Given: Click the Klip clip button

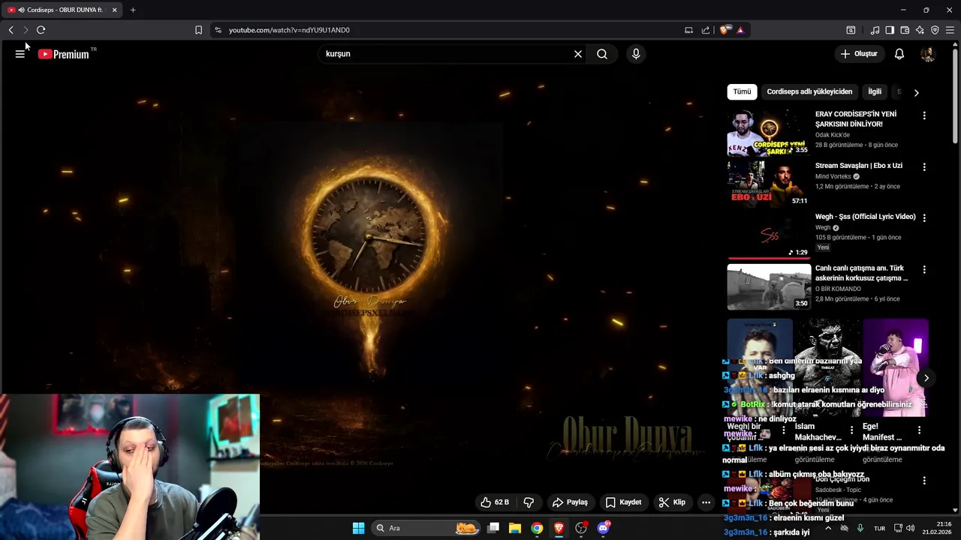Looking at the screenshot, I should pyautogui.click(x=672, y=502).
